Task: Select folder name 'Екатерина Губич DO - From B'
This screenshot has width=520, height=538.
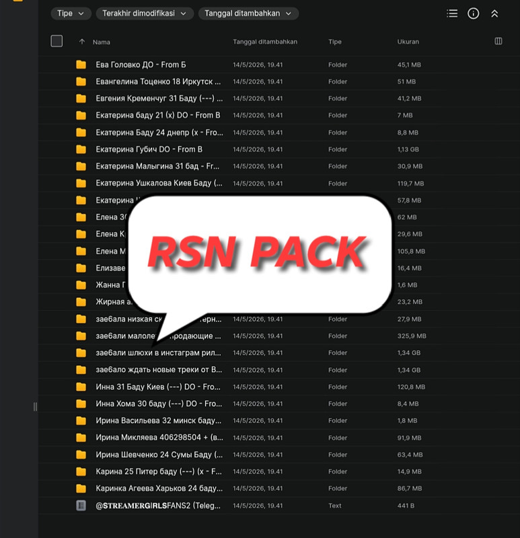Action: 149,149
